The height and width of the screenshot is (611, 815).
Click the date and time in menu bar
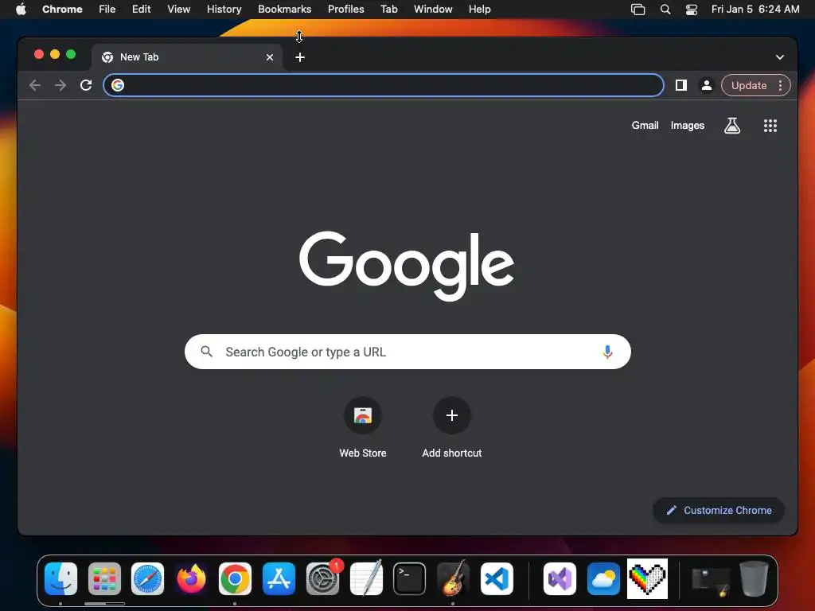(755, 10)
